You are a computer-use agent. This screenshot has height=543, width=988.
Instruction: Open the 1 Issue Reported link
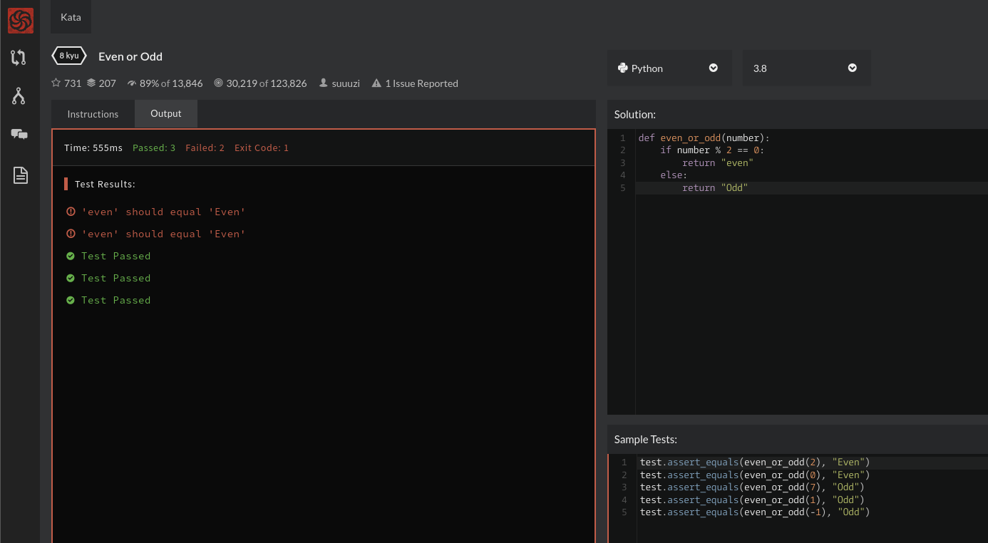tap(421, 83)
